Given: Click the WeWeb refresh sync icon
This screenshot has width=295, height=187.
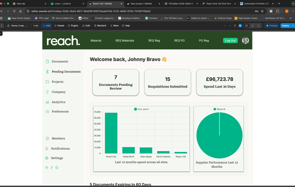Looking at the screenshot, I should (235, 26).
